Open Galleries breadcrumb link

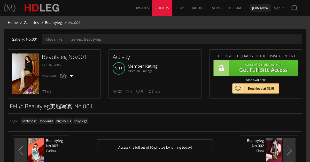31,23
